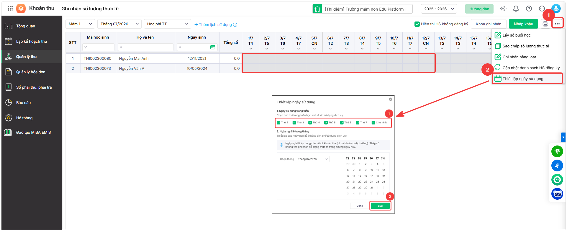This screenshot has width=567, height=230.
Task: Open the notifications bell
Action: tap(516, 9)
